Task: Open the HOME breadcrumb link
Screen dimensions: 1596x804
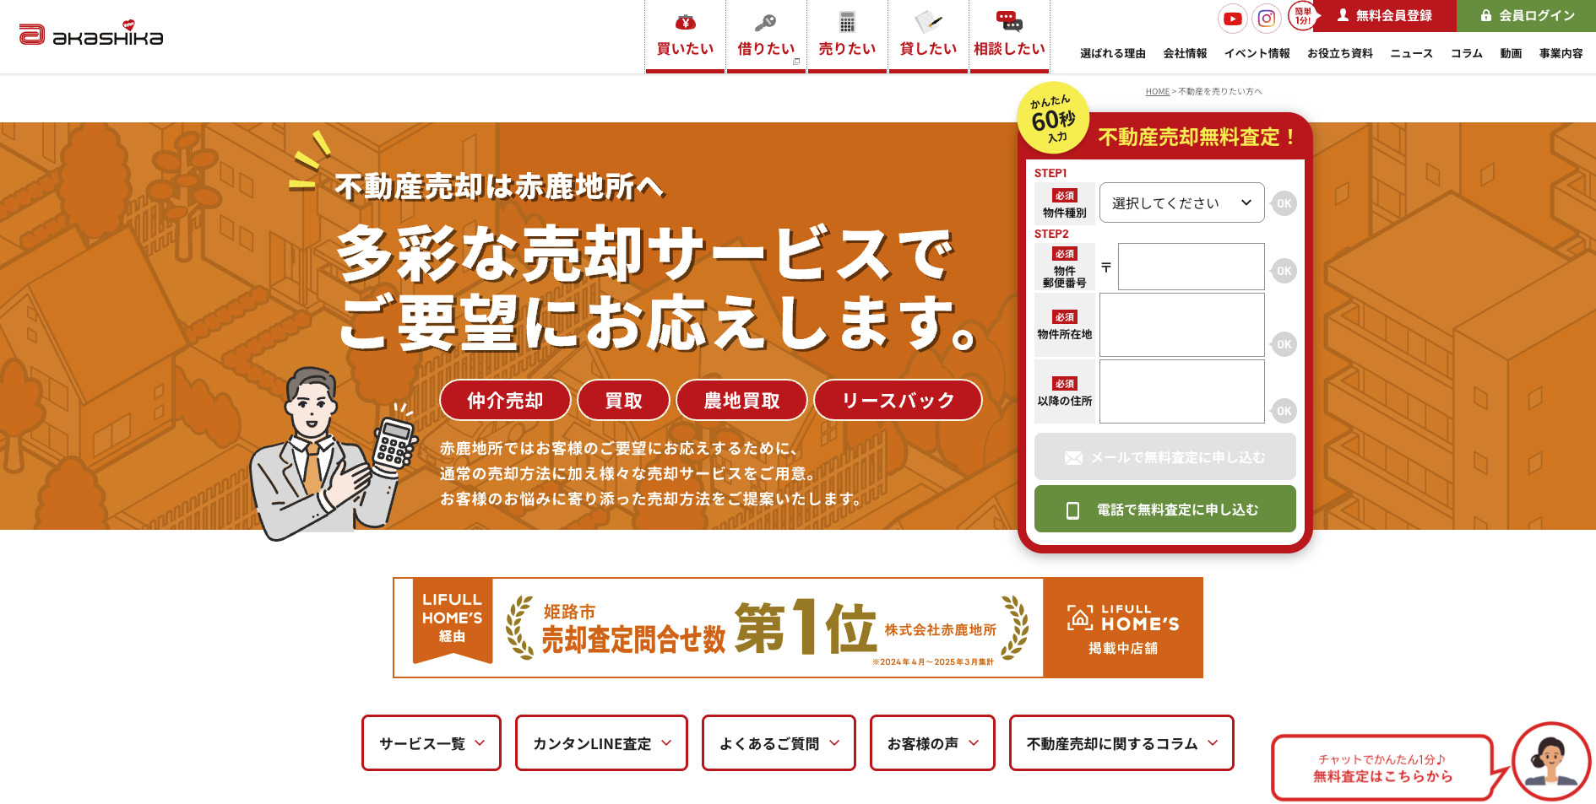Action: pos(1156,90)
